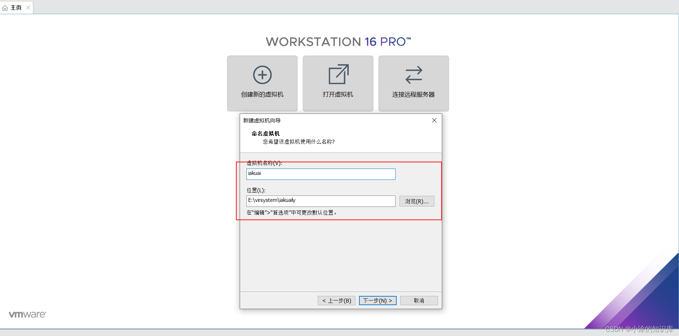Click the 位置(L): label

tap(256, 190)
